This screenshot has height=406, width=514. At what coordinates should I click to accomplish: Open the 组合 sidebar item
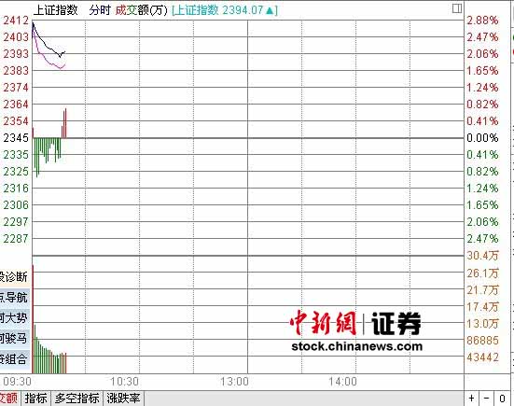tap(14, 358)
